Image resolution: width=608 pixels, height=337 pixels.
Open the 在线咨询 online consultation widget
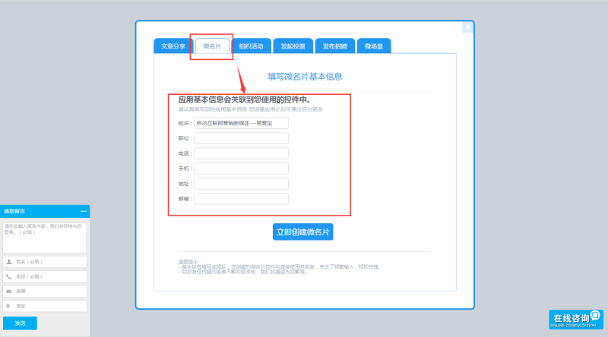coord(576,320)
